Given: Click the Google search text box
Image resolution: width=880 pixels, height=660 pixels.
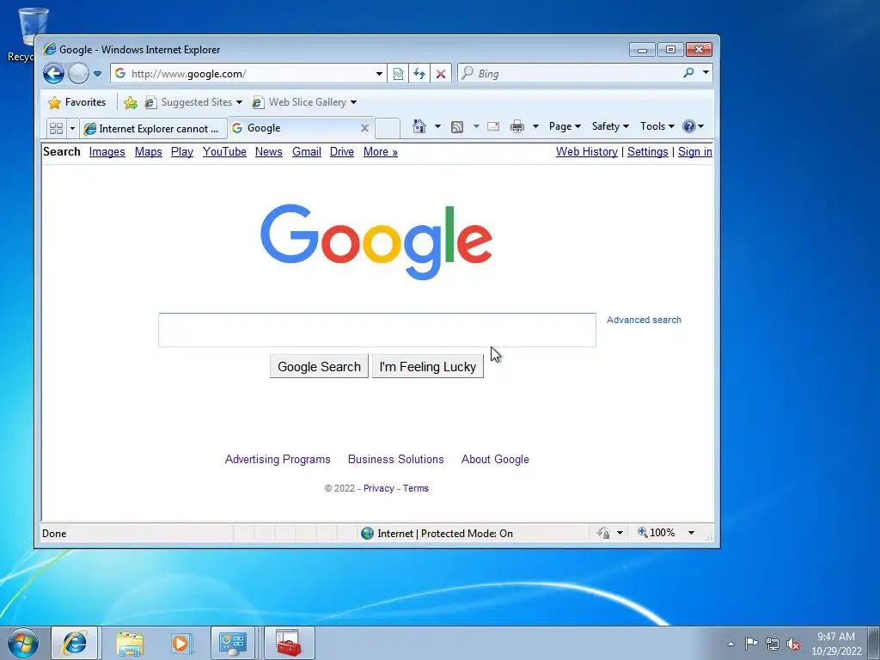Looking at the screenshot, I should click(377, 330).
